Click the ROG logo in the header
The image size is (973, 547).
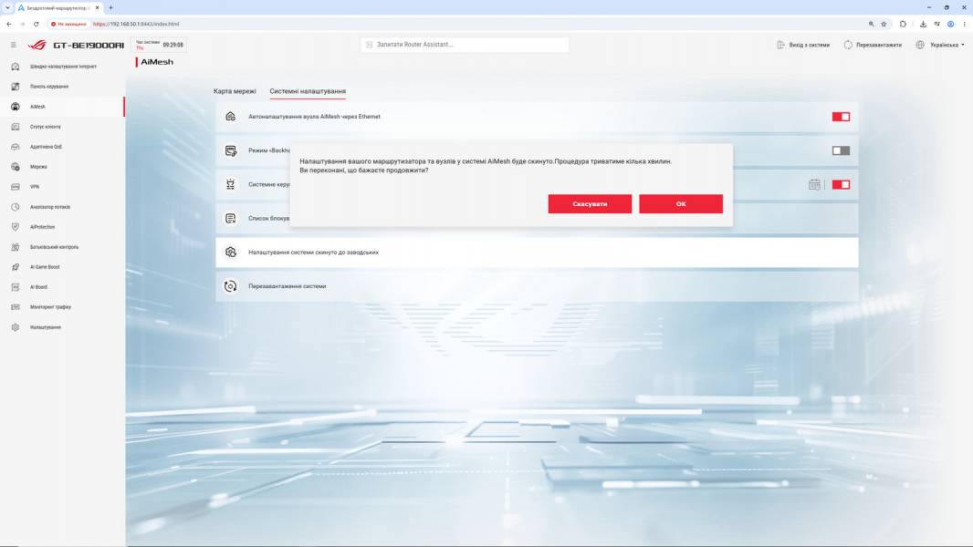37,45
